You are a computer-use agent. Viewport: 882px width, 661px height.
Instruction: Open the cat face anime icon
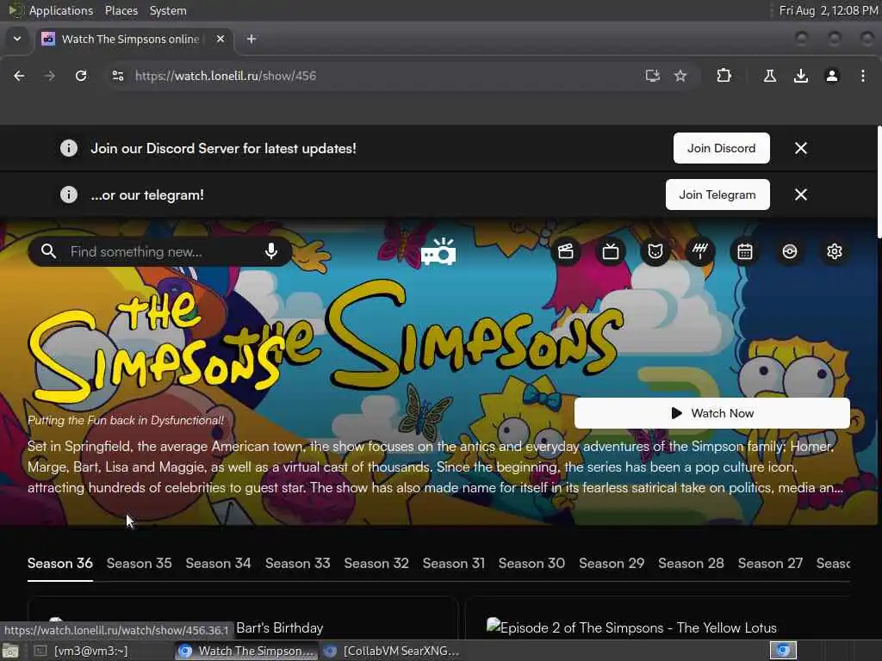[x=655, y=251]
